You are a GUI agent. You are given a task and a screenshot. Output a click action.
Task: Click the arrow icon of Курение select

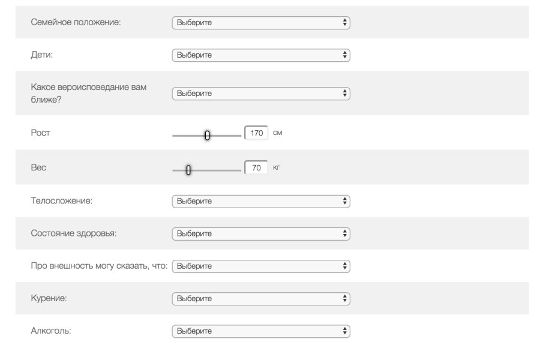[x=344, y=298]
